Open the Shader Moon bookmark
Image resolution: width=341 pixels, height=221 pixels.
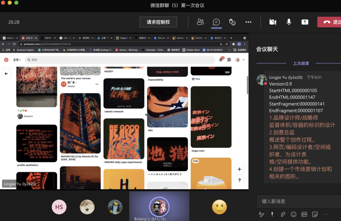click(x=191, y=50)
